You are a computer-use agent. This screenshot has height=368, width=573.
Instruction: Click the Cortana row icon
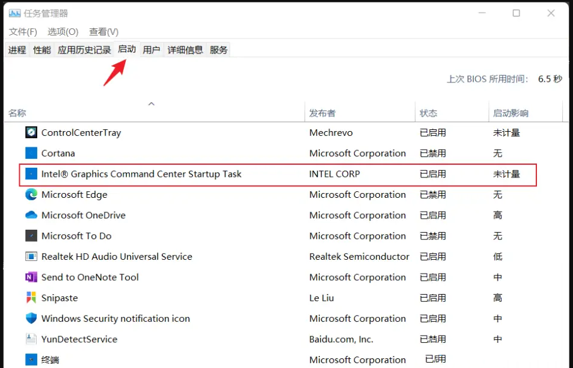[x=31, y=153]
